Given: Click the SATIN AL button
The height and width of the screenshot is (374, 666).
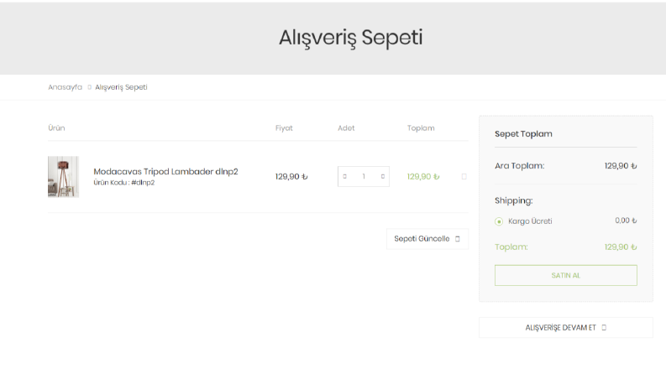Looking at the screenshot, I should (566, 275).
